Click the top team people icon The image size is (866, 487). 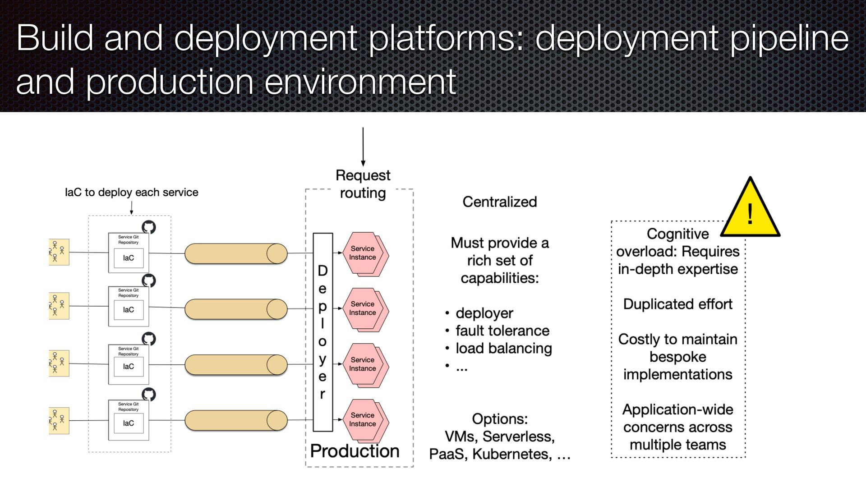(x=59, y=252)
